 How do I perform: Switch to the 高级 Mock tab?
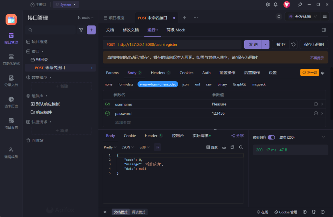click(176, 30)
